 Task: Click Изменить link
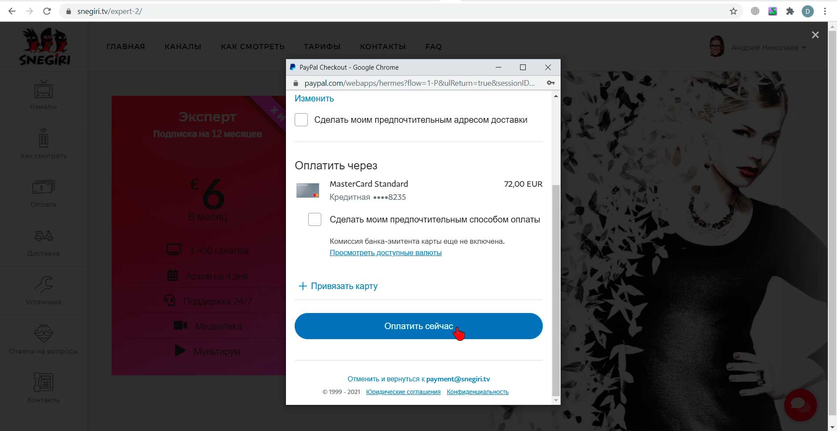point(314,98)
